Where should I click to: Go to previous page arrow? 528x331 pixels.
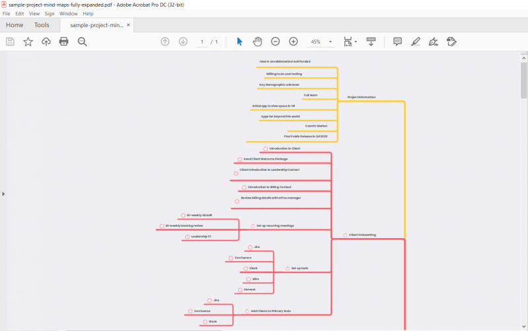click(x=165, y=42)
